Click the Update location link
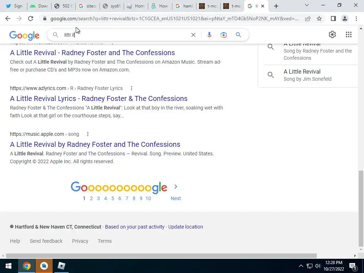364x273 pixels. pos(186,227)
